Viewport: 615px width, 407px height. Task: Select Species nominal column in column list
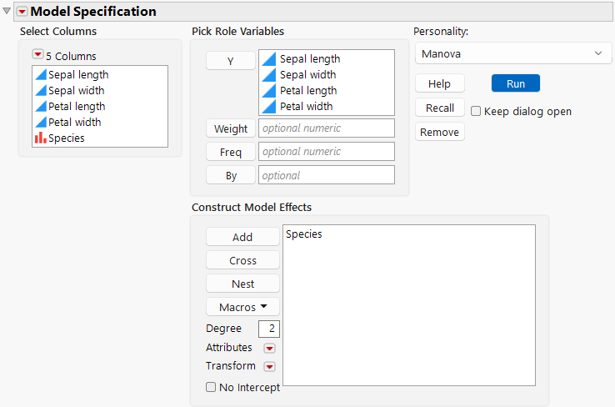coord(66,138)
